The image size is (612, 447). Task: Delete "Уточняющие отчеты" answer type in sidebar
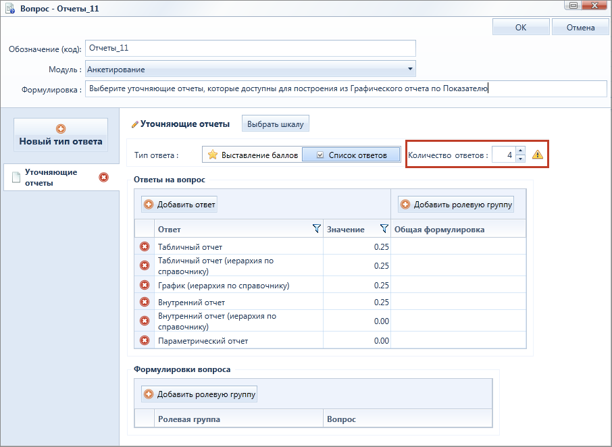click(x=103, y=178)
